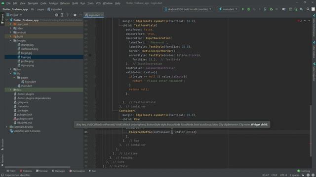Image resolution: width=316 pixels, height=177 pixels.
Task: Open the Refactor menu
Action: coord(65,3)
